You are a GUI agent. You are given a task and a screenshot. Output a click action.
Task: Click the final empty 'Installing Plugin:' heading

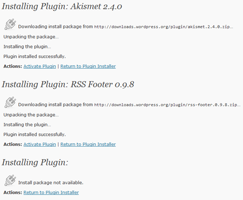coord(35,163)
